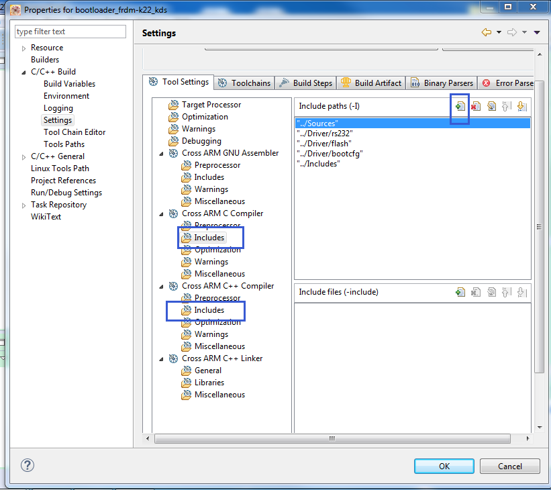
Task: Switch to the Tool Settings tab
Action: click(178, 82)
